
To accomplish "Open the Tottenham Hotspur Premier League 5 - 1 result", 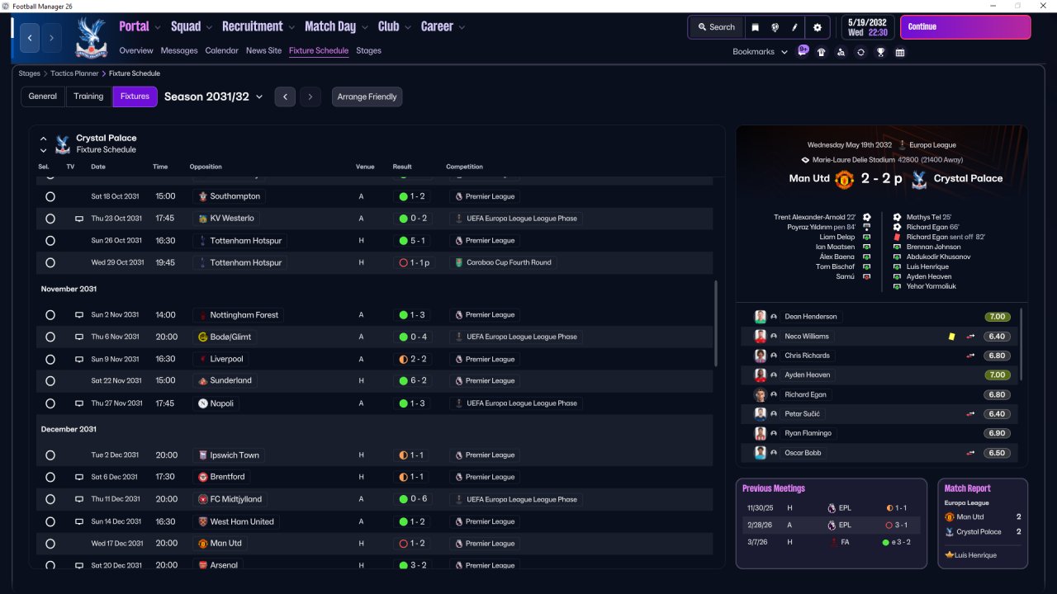I will pos(412,241).
